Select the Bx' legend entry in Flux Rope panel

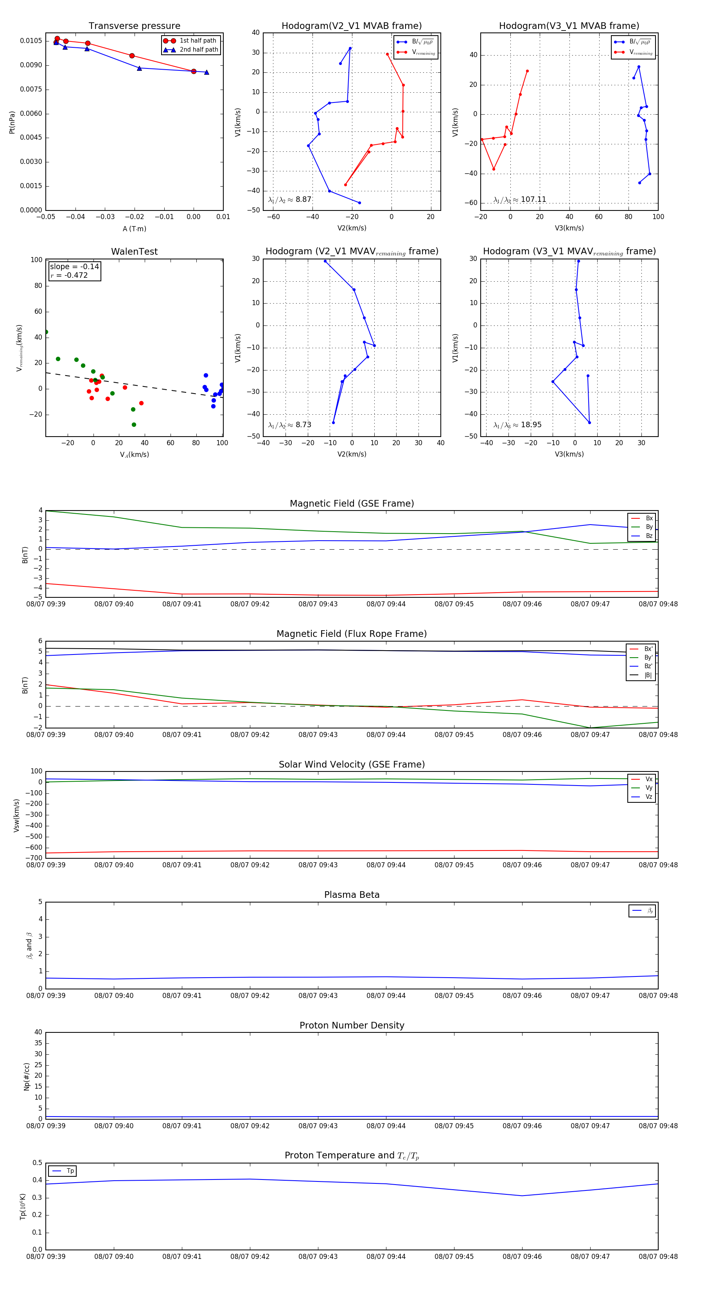point(641,649)
